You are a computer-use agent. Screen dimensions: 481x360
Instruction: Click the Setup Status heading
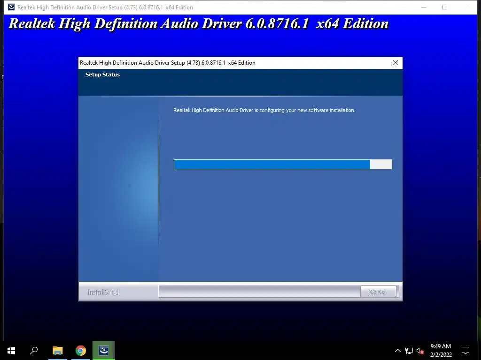tap(102, 75)
